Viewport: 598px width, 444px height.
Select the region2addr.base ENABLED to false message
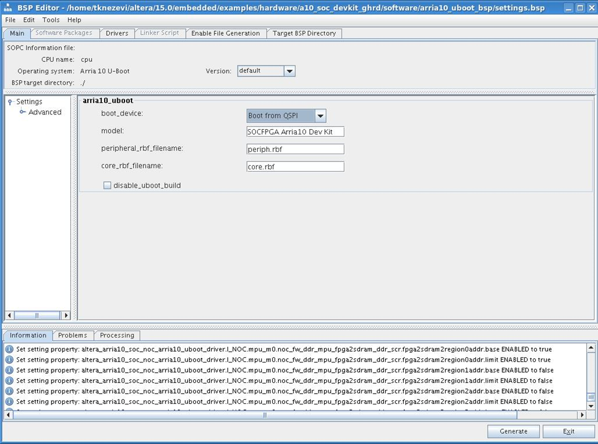(x=284, y=391)
